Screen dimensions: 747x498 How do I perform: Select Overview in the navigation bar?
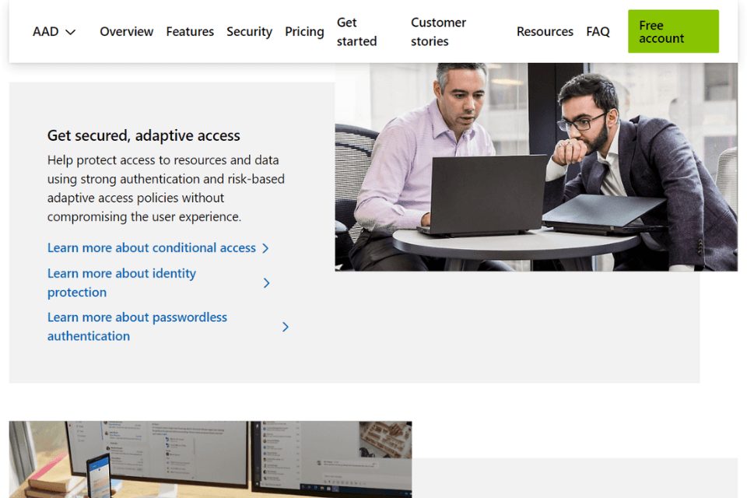(x=126, y=31)
